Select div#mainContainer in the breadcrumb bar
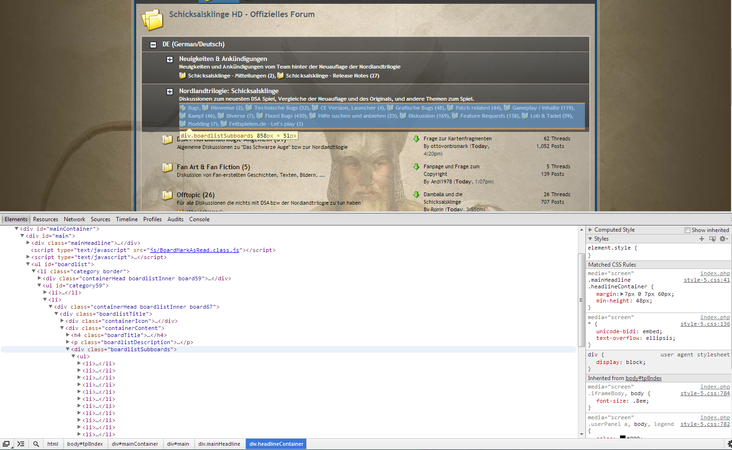This screenshot has height=450, width=732. tap(135, 444)
